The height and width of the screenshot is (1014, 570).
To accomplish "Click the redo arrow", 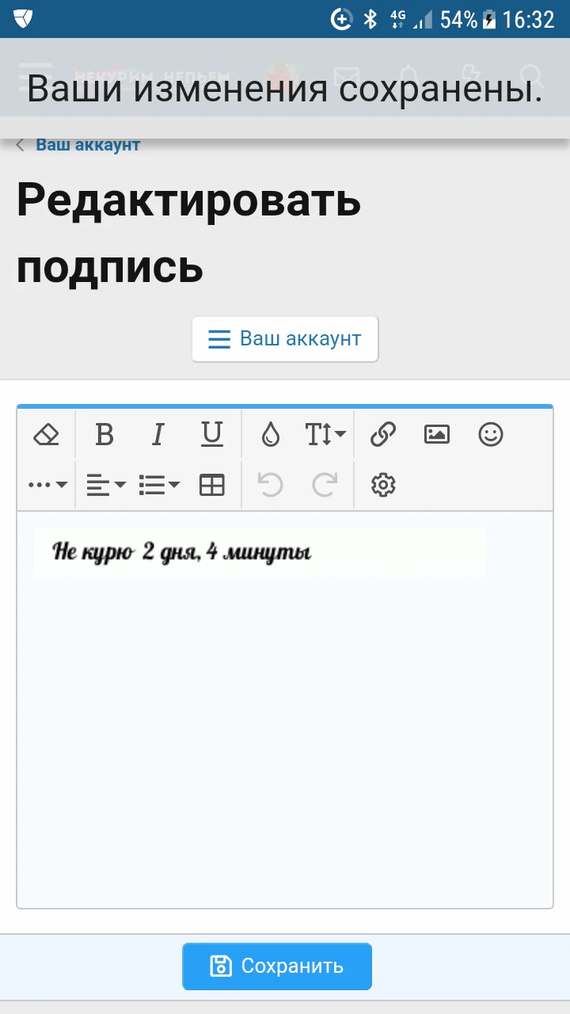I will (x=325, y=485).
